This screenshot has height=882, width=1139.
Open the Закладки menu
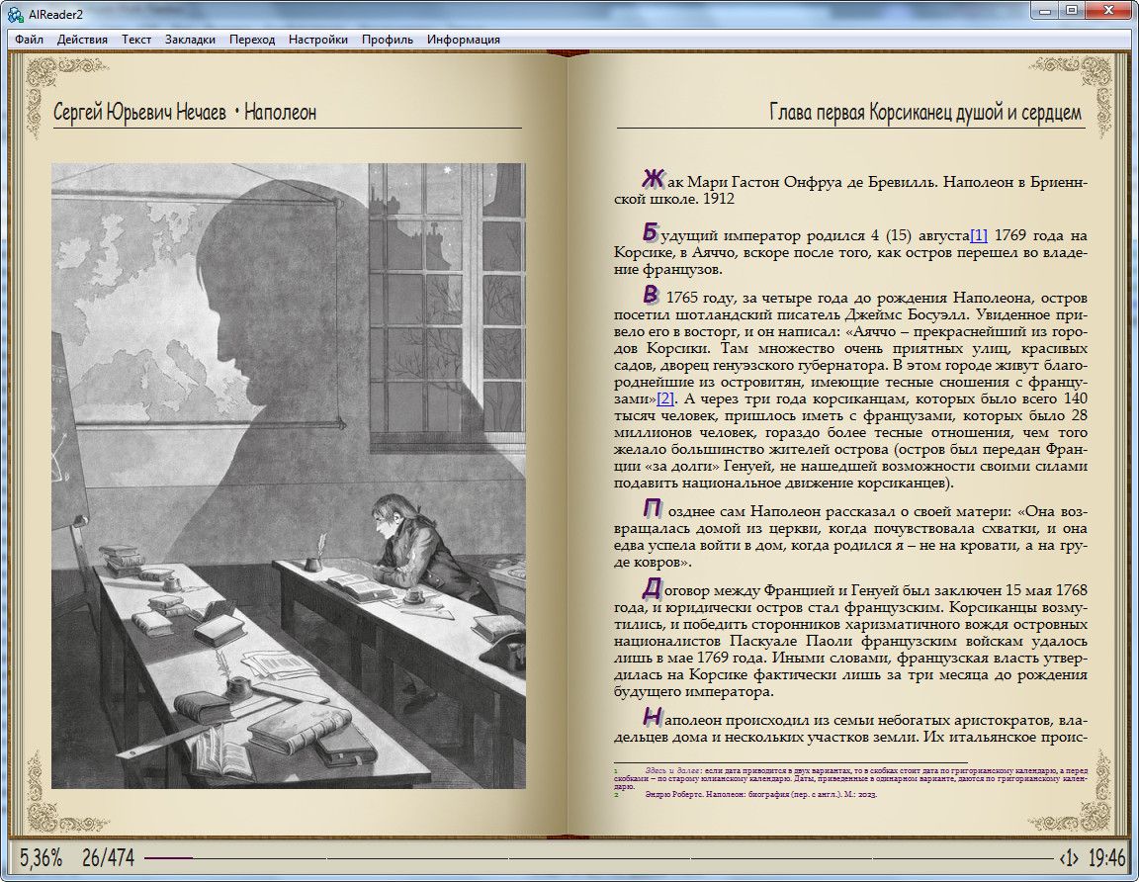(190, 40)
